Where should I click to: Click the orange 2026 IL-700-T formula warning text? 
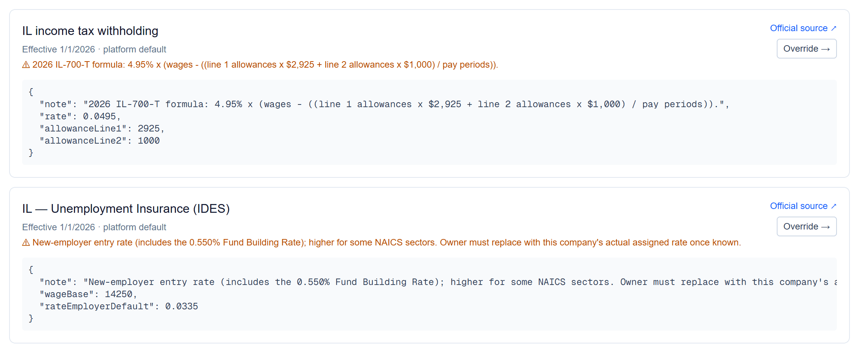tap(265, 65)
